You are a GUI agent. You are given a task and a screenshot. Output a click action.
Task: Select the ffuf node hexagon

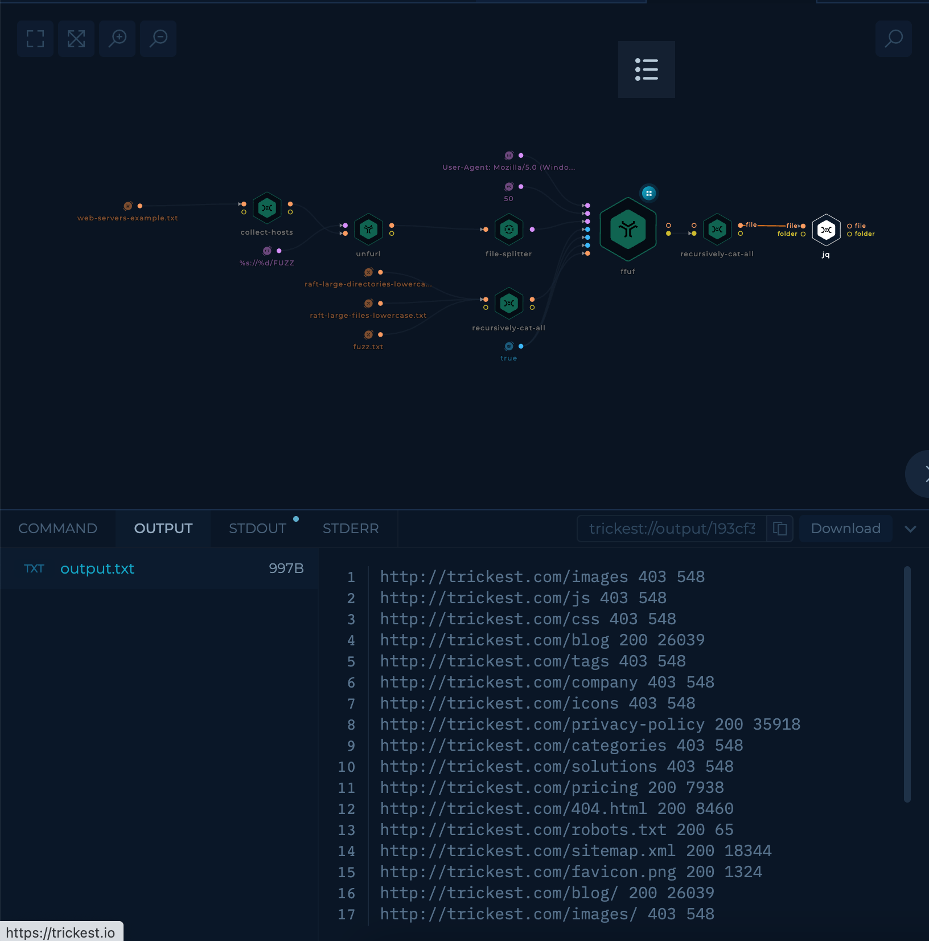(x=628, y=230)
